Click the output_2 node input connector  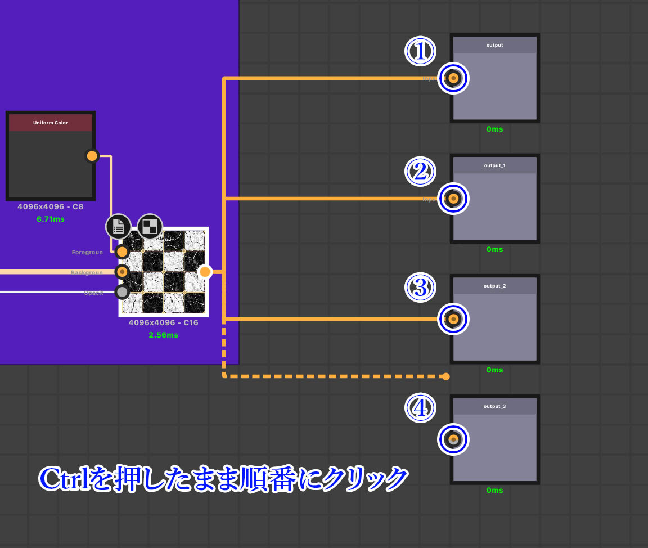point(453,319)
